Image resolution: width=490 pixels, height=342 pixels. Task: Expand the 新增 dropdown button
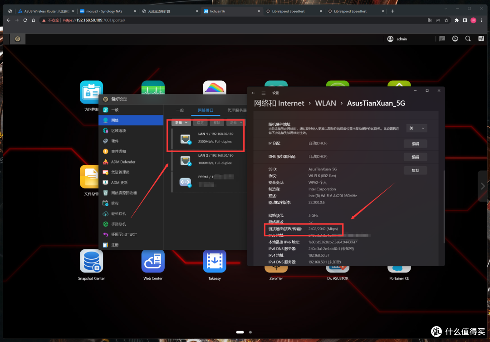click(x=181, y=123)
